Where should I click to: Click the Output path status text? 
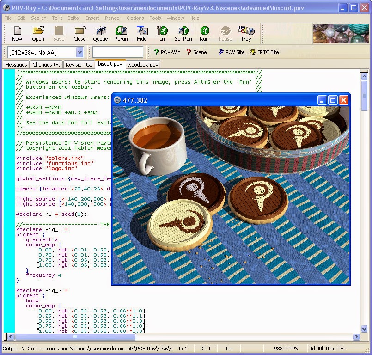click(x=86, y=349)
